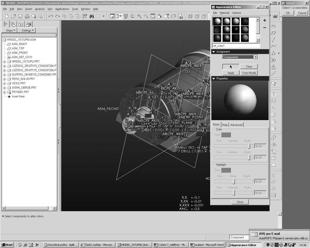310x248 pixels.
Task: Click the Apply button
Action: 231,73
